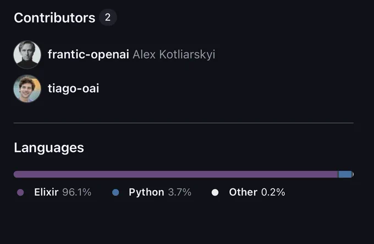374x244 pixels.
Task: Click the 0.2% Other percentage
Action: tap(273, 192)
